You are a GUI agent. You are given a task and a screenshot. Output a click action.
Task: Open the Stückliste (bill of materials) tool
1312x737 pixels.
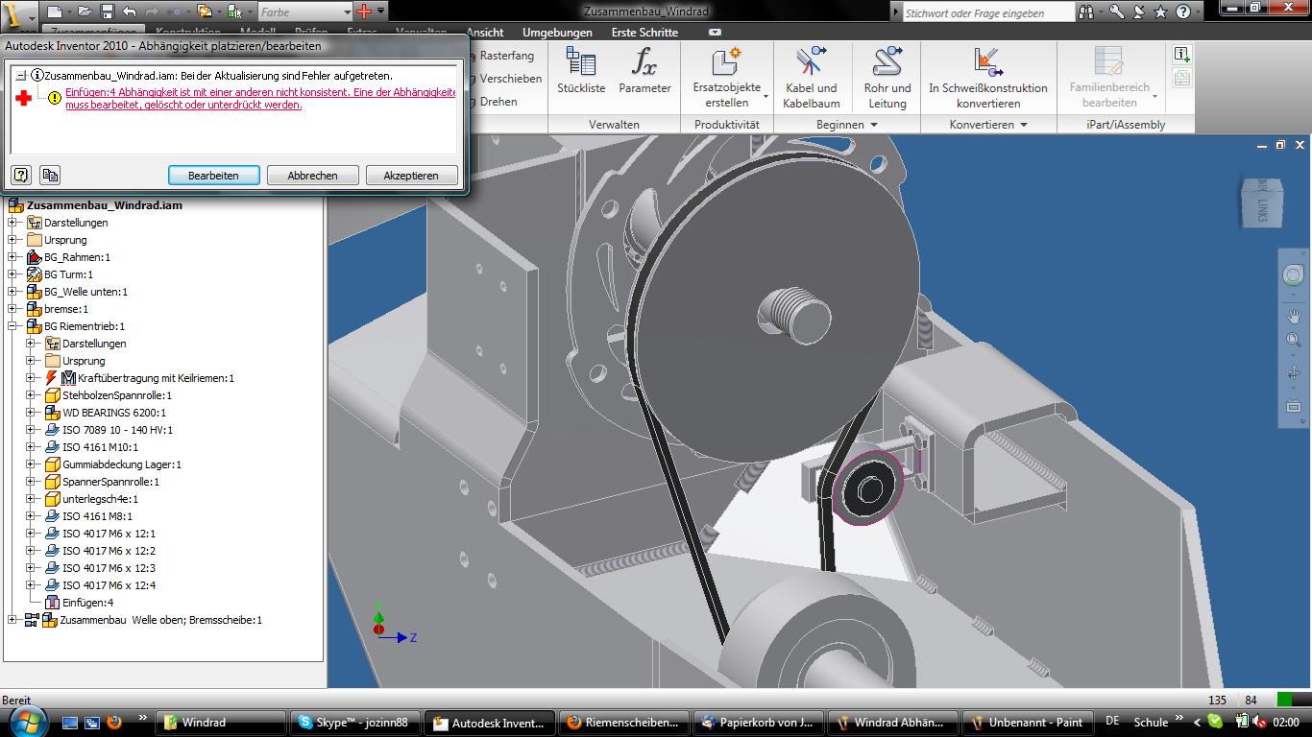(x=581, y=71)
